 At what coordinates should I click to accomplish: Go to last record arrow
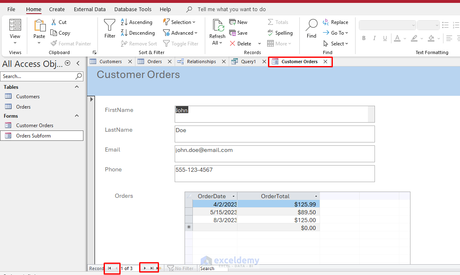point(152,268)
